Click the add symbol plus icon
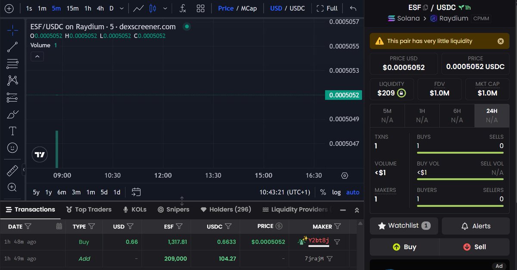Screen dimensions: 517x270 point(9,8)
